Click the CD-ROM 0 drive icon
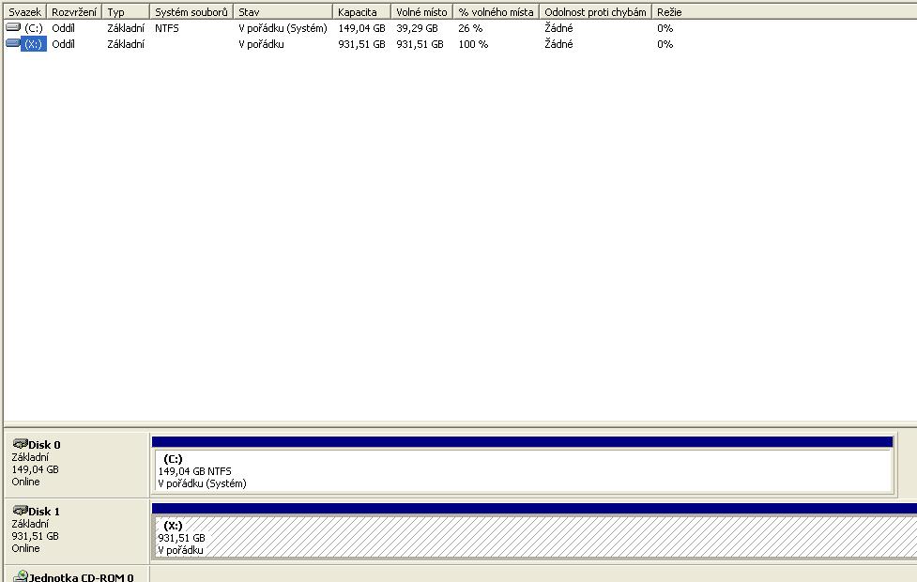The height and width of the screenshot is (582, 917). click(21, 576)
